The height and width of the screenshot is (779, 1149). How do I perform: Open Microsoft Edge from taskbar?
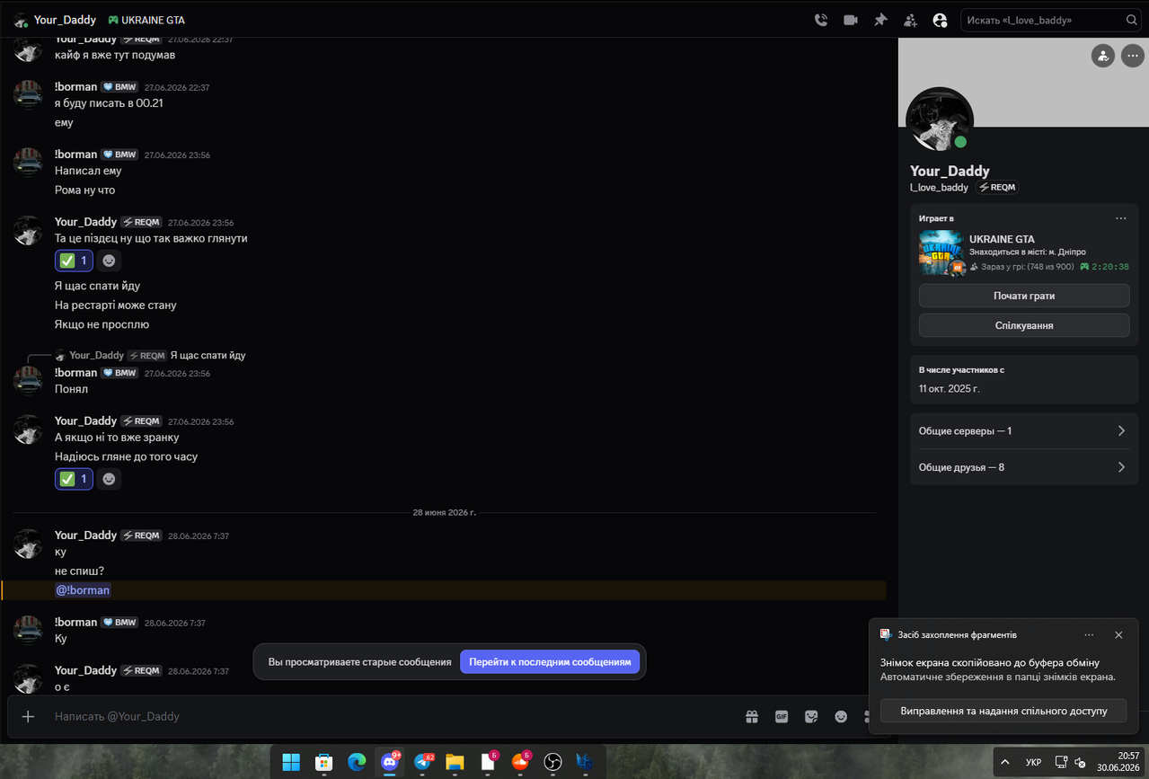[x=357, y=762]
